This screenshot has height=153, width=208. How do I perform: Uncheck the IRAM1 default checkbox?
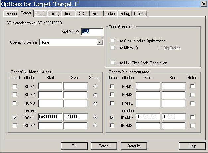pos(112,118)
